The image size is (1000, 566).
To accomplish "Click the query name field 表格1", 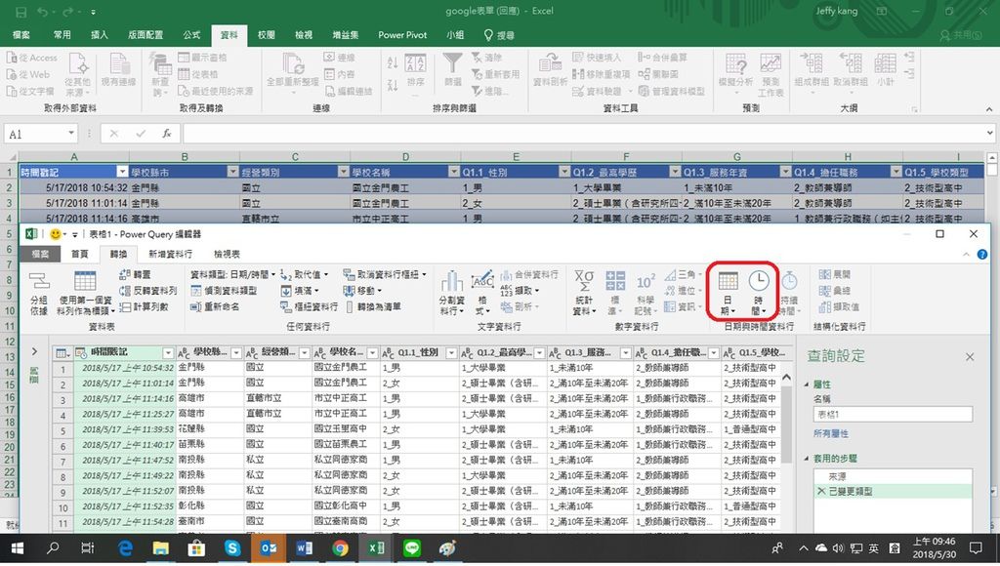I will click(x=893, y=415).
